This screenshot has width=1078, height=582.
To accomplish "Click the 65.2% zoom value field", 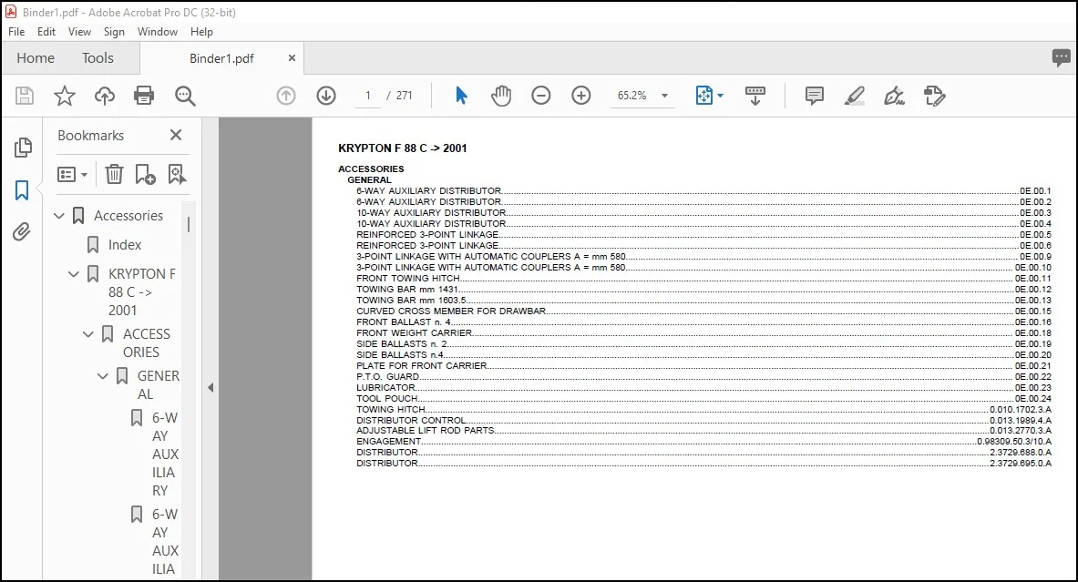I will (631, 96).
